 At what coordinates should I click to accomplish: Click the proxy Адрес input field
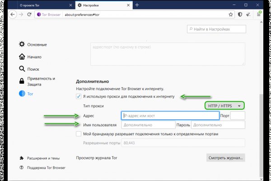pos(170,116)
